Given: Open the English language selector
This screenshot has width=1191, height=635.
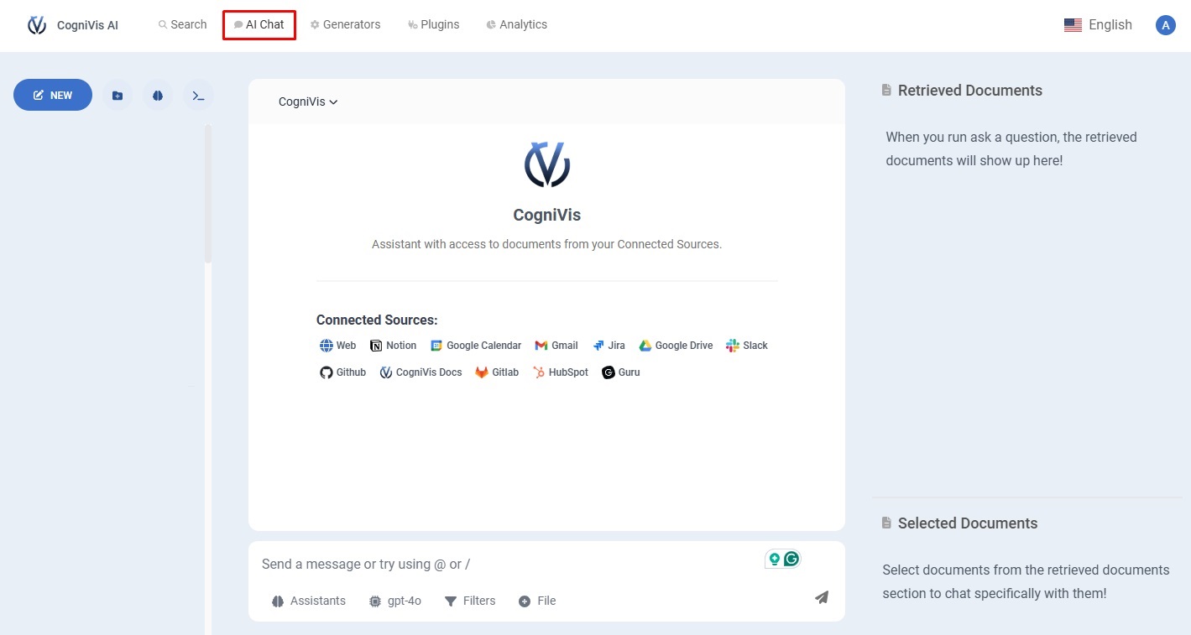Looking at the screenshot, I should pos(1098,25).
